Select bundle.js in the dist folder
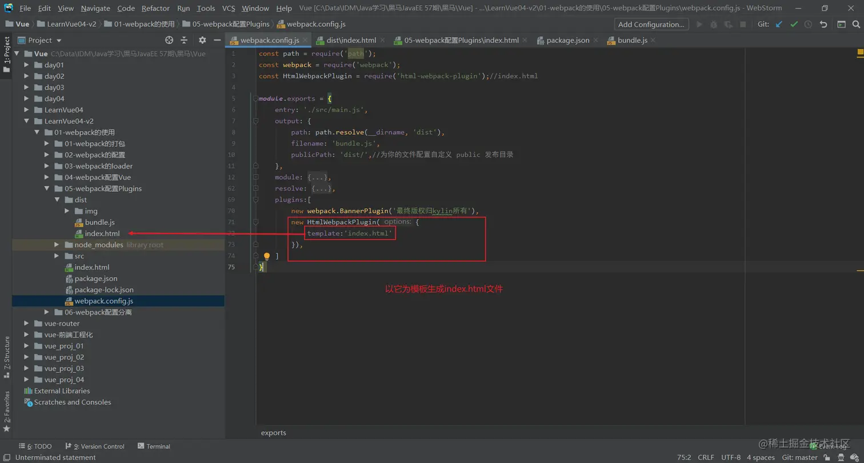 [100, 222]
